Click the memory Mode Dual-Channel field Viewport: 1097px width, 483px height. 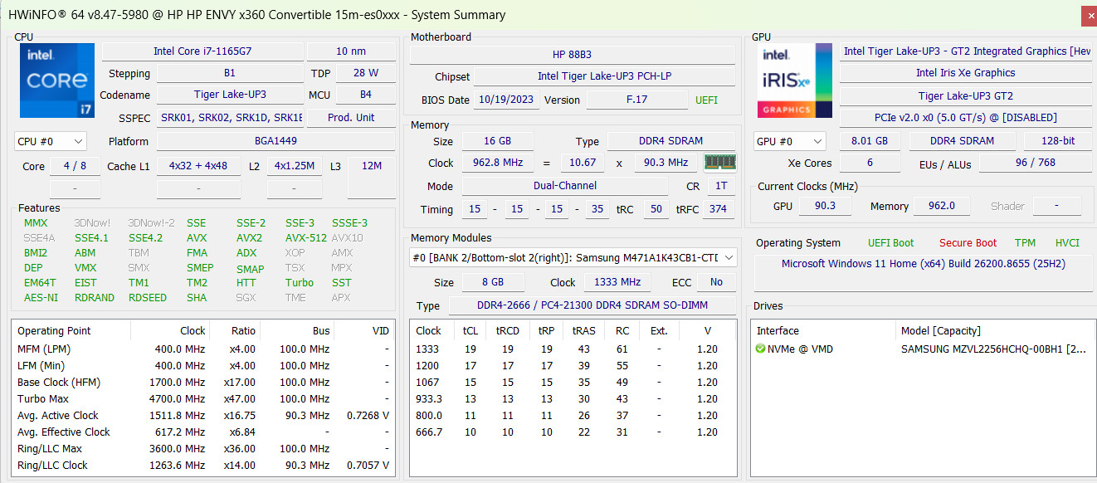pos(565,186)
